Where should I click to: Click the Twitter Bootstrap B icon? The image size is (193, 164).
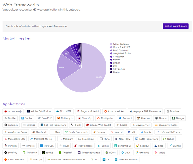pos(79,153)
